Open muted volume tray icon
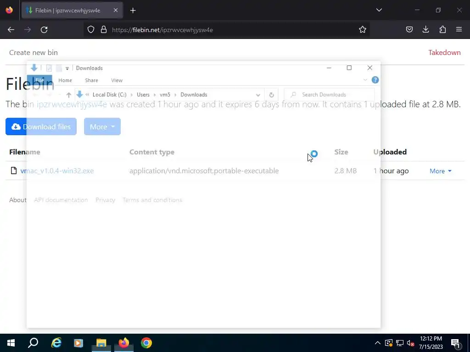This screenshot has width=470, height=352. coord(410,343)
